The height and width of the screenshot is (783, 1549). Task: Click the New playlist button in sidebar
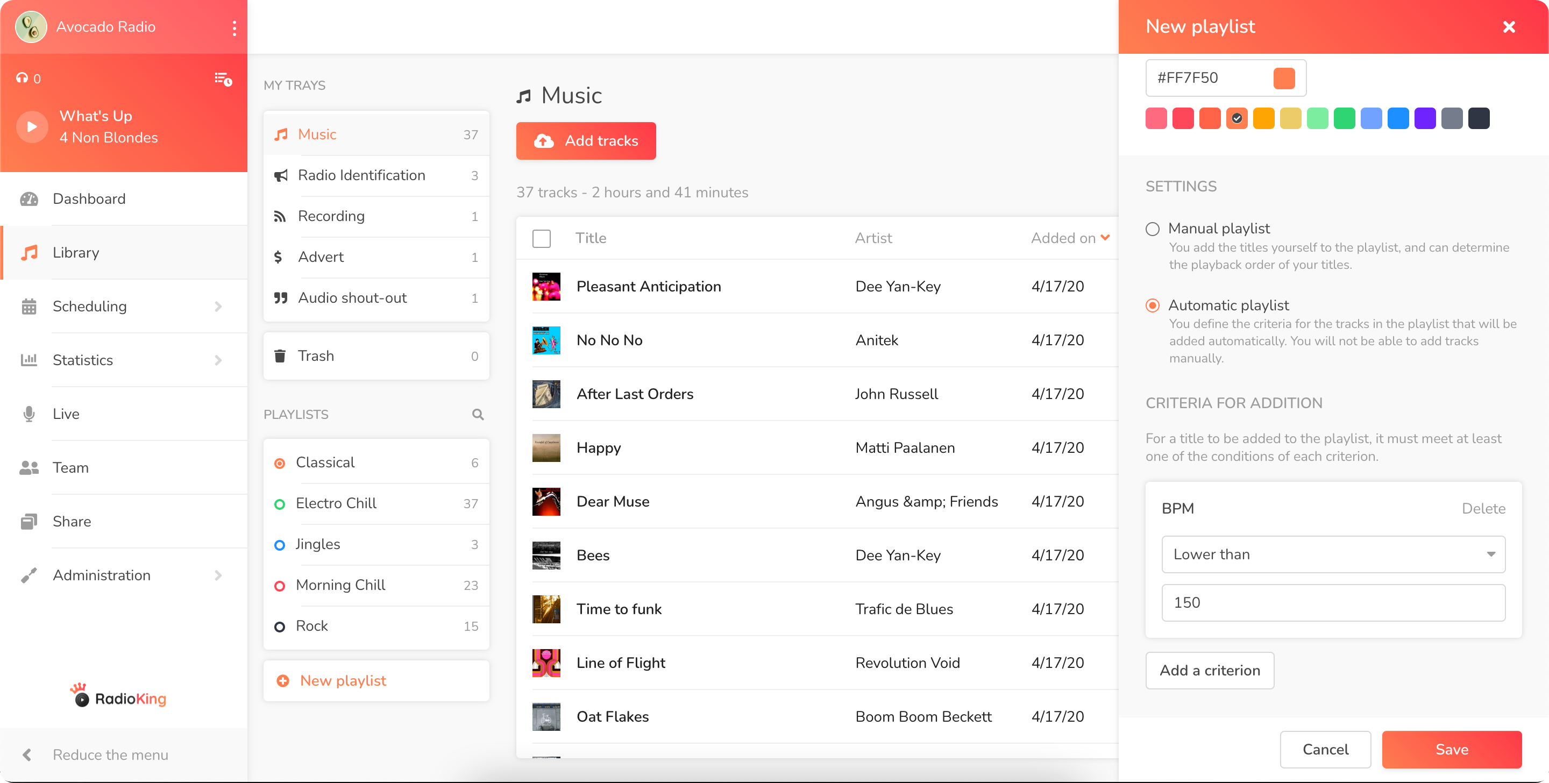pyautogui.click(x=376, y=681)
